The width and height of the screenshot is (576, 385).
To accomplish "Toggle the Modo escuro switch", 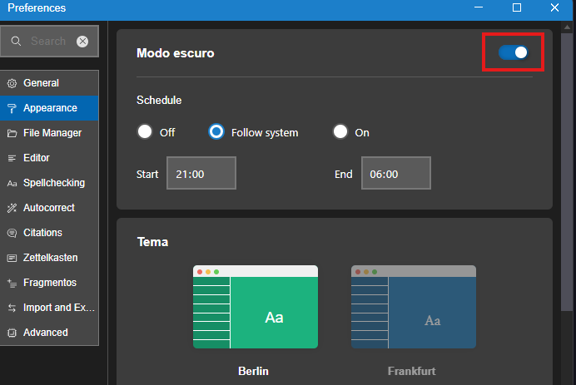I will (x=513, y=52).
